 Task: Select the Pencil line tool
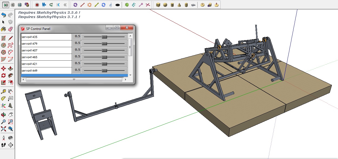[11, 38]
